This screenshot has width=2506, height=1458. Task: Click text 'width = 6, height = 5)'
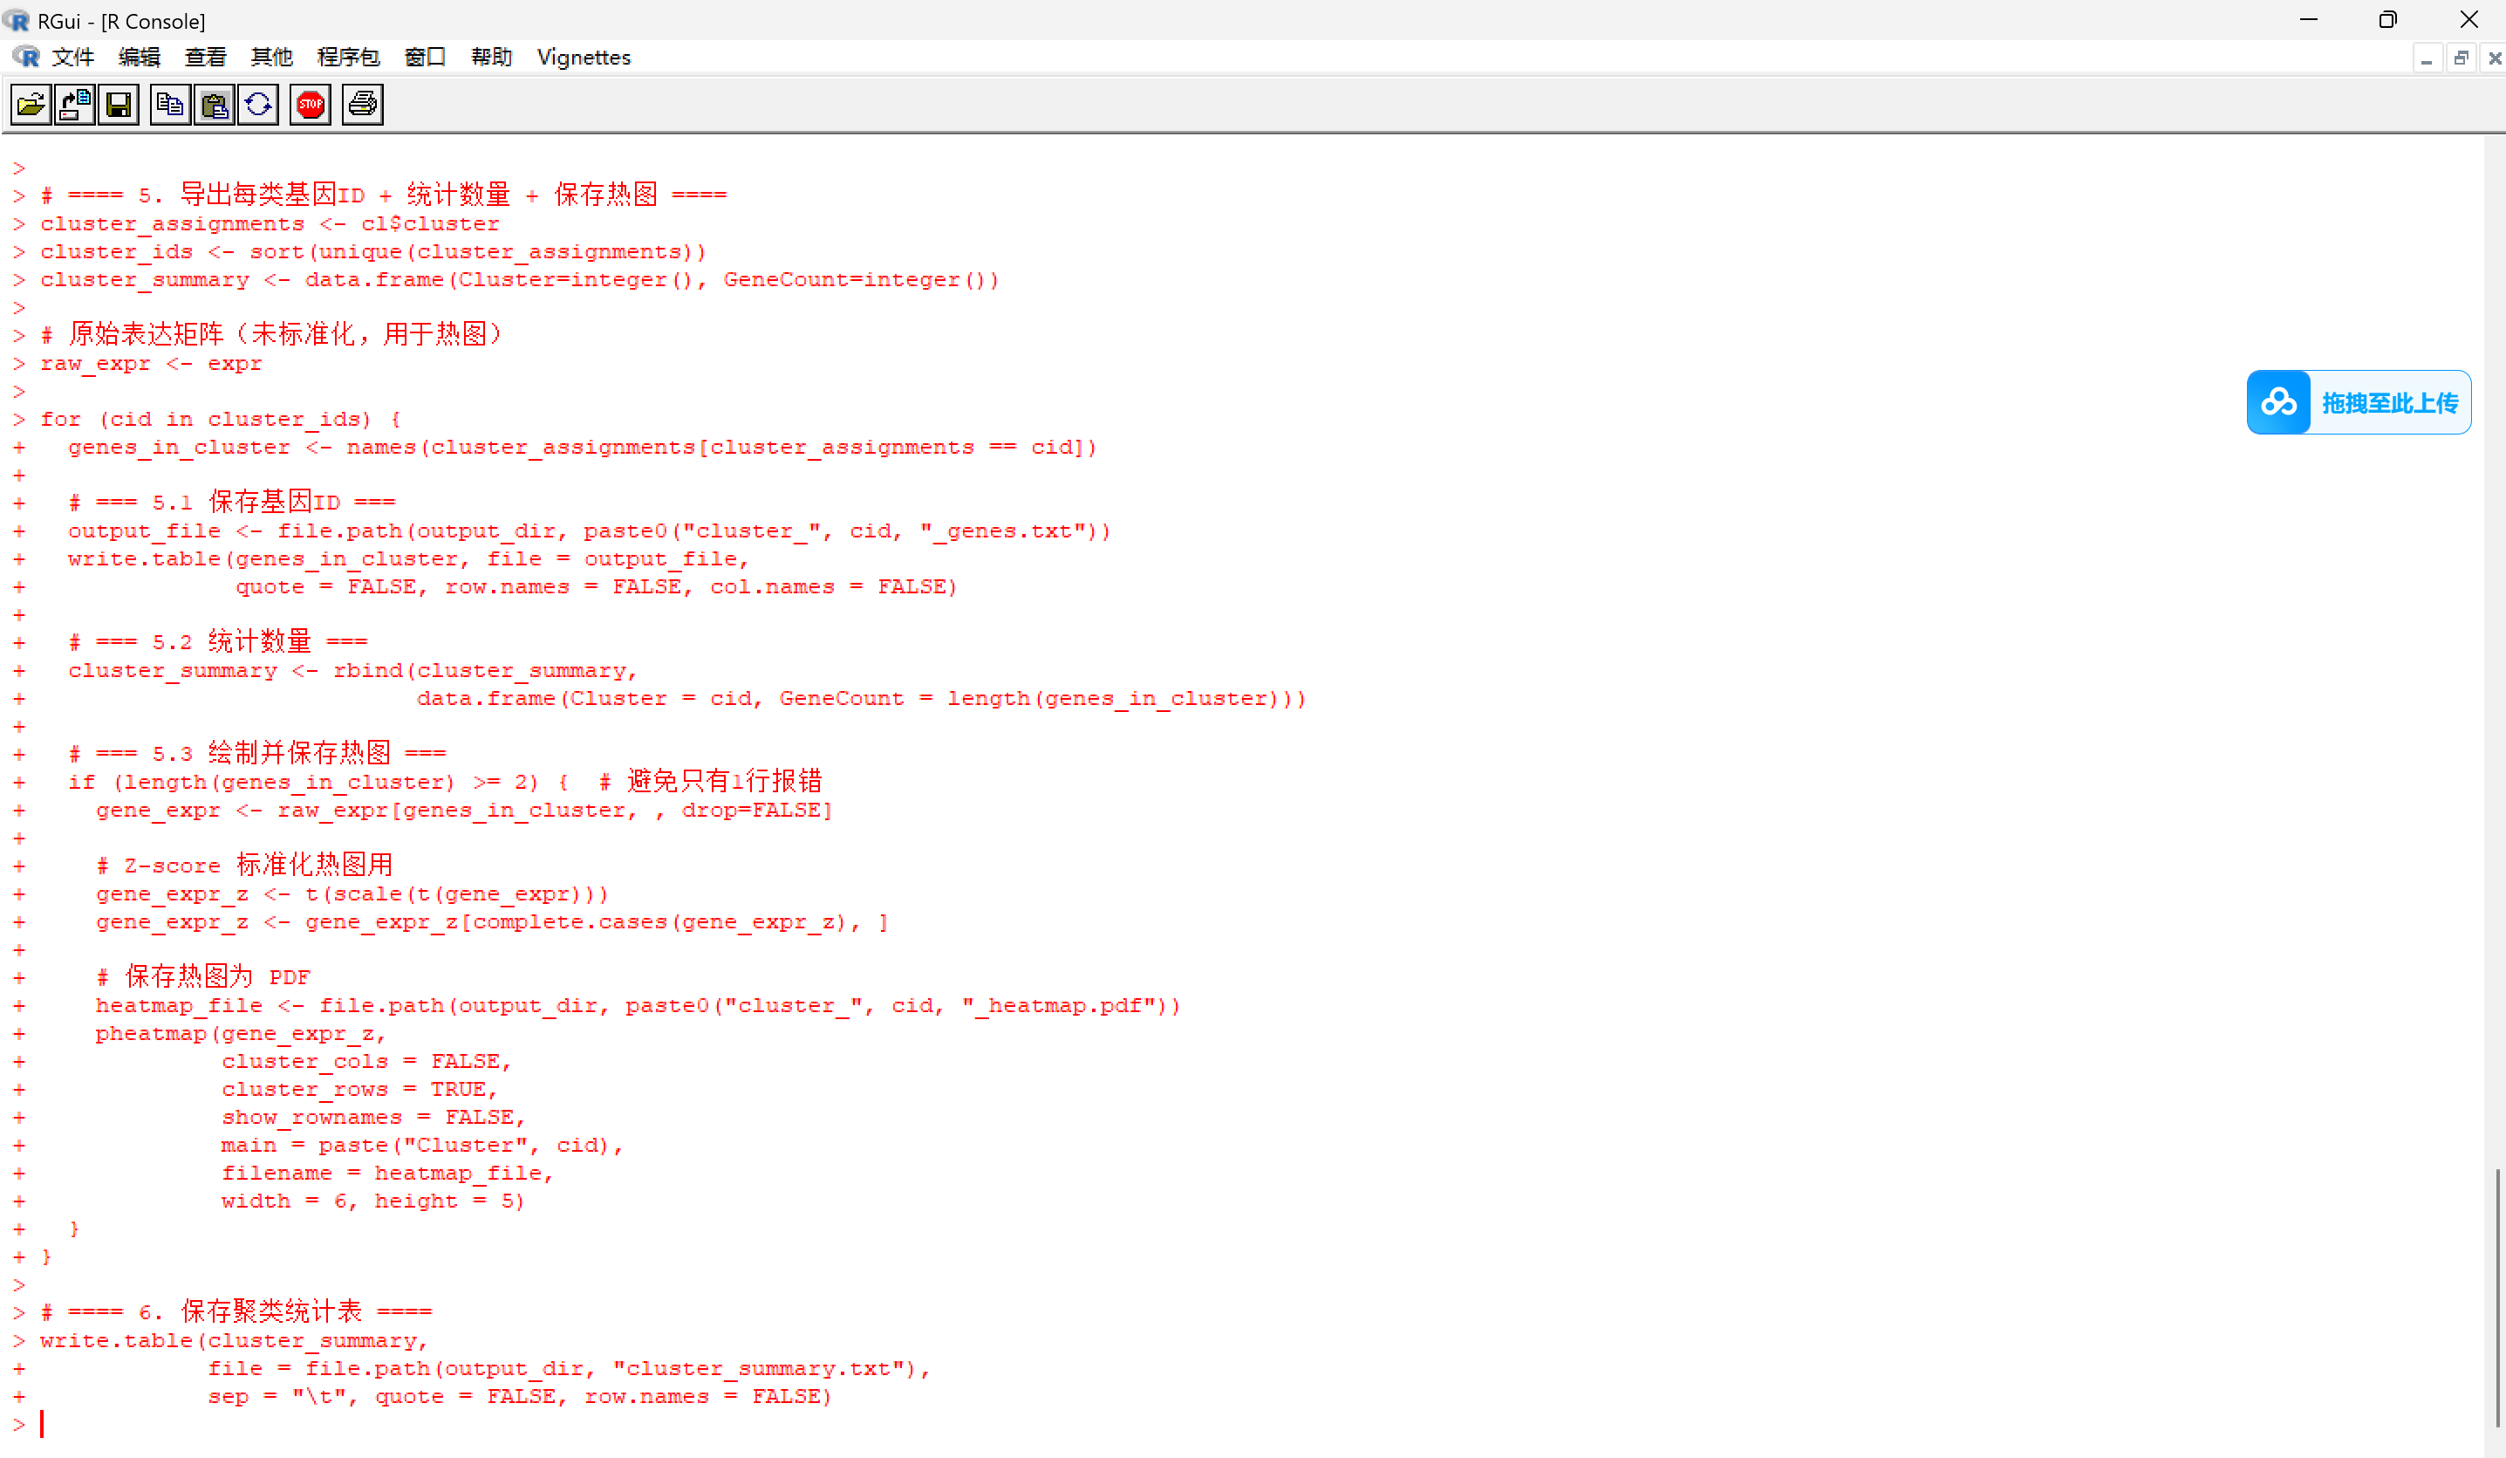(373, 1201)
